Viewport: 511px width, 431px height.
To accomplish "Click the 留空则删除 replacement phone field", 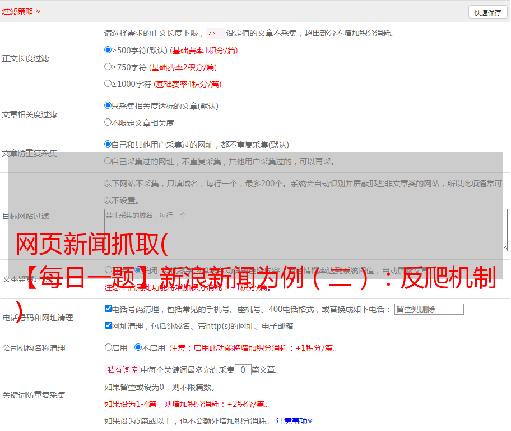I will pyautogui.click(x=429, y=309).
